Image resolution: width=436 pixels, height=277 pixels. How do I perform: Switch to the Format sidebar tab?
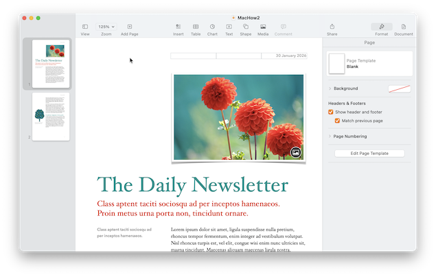(x=382, y=27)
